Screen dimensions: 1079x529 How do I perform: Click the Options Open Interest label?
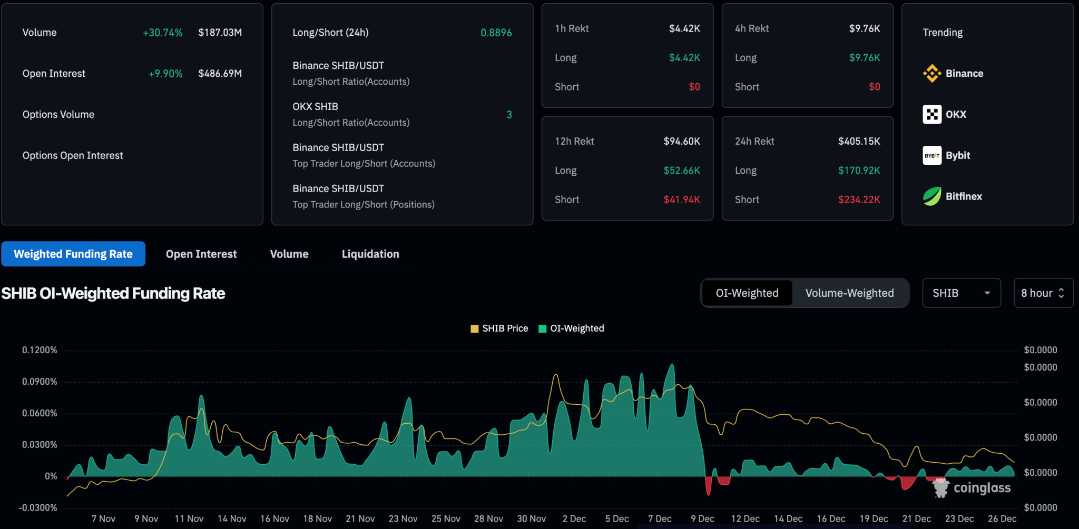coord(73,155)
